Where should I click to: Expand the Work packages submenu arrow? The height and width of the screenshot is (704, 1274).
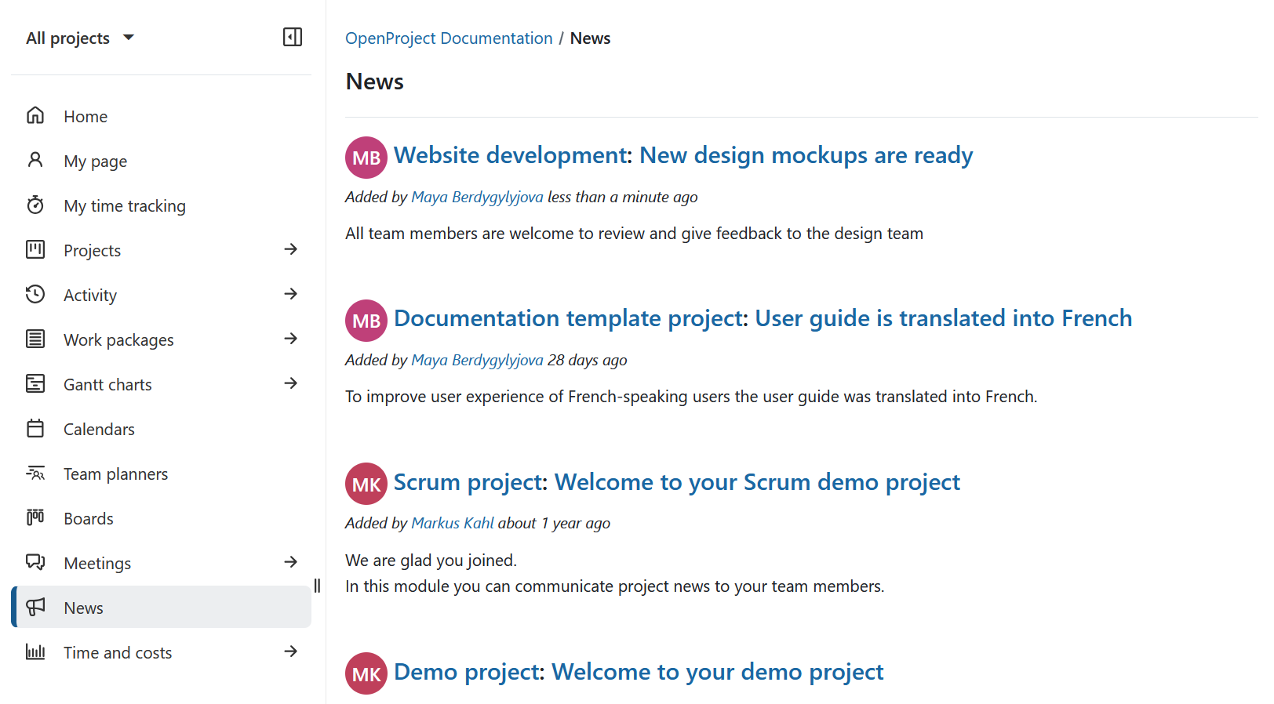290,339
